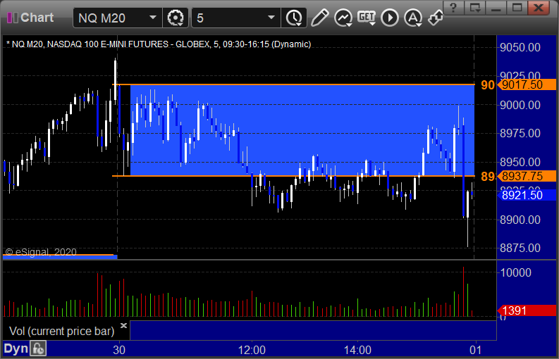Select the 8921.50 current price marker
The width and height of the screenshot is (559, 359).
pyautogui.click(x=527, y=195)
